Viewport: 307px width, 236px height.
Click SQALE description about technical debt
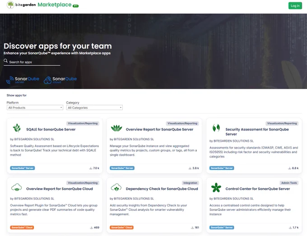pos(55,151)
